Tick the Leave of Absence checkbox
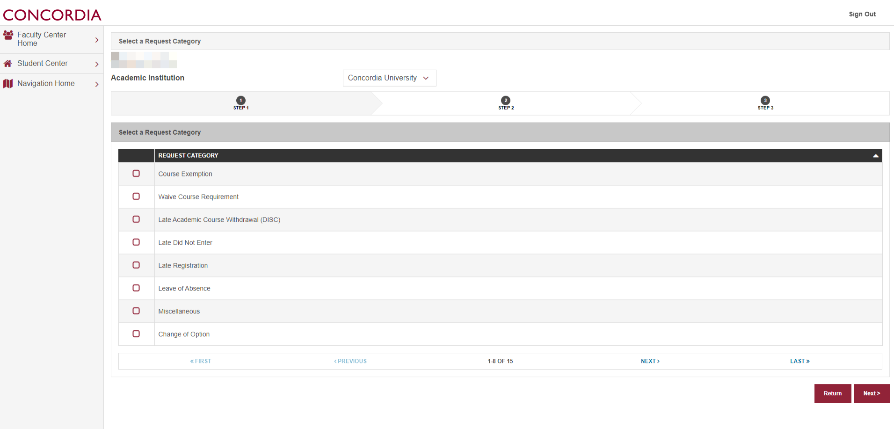This screenshot has height=429, width=894. coord(136,288)
